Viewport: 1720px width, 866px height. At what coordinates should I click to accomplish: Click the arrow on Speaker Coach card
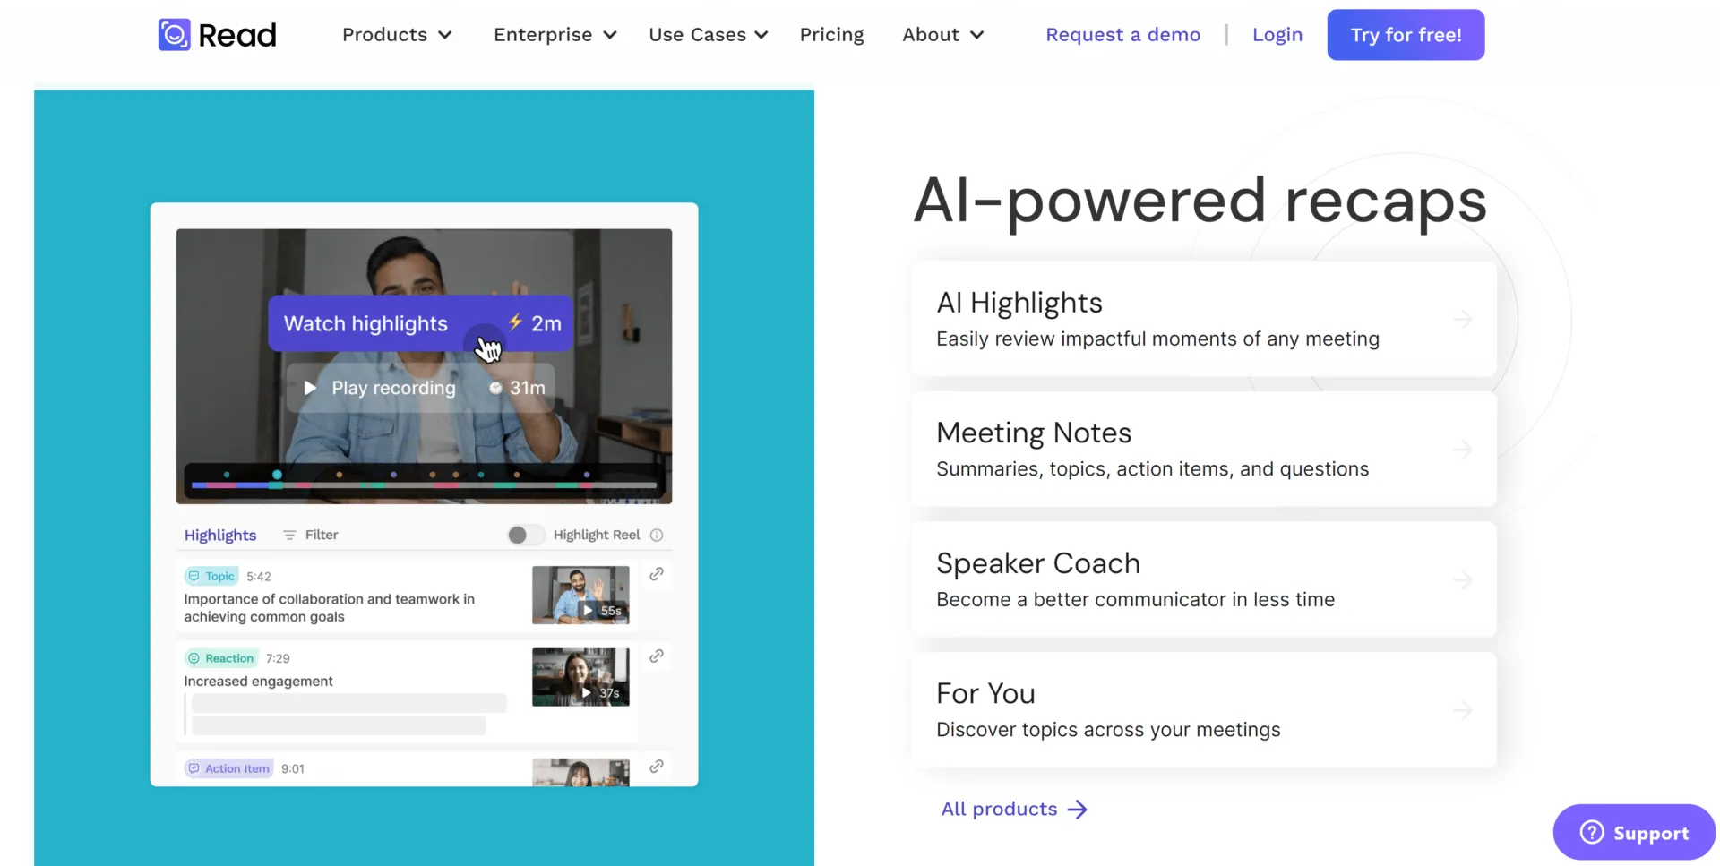point(1462,579)
